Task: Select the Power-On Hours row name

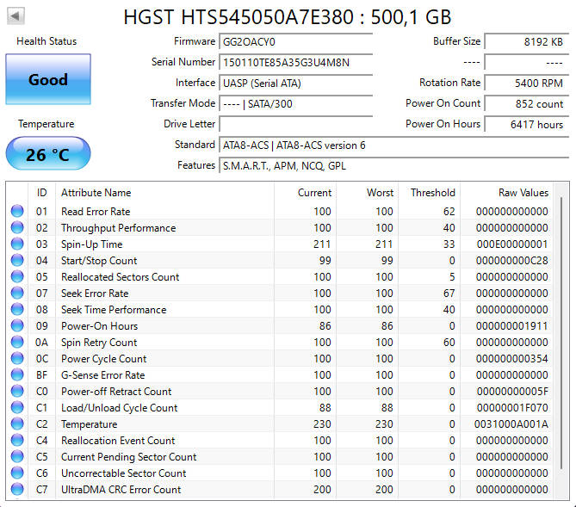Action: tap(99, 326)
